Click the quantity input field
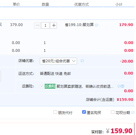The height and width of the screenshot is (135, 136). (45, 25)
